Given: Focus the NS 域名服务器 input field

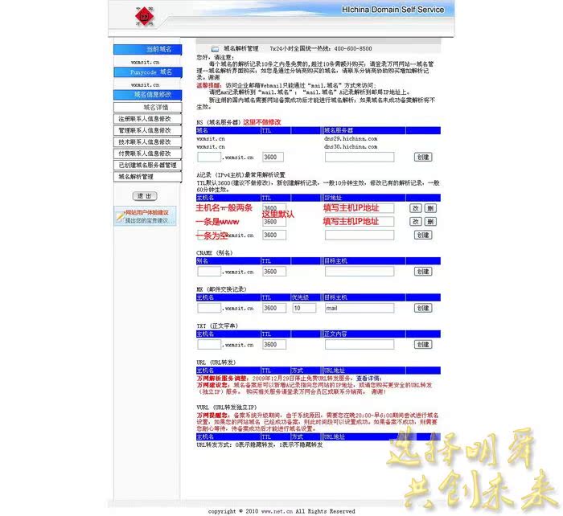Looking at the screenshot, I should coord(360,158).
